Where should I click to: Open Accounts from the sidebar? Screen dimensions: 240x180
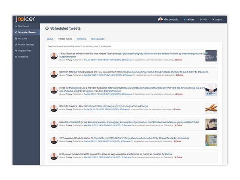(21, 38)
